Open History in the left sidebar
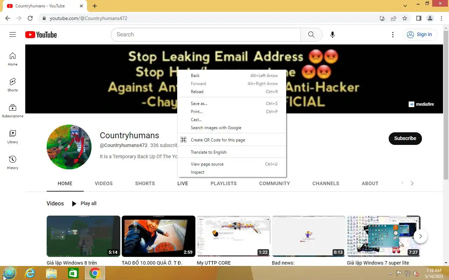Image resolution: width=449 pixels, height=280 pixels. pyautogui.click(x=13, y=163)
